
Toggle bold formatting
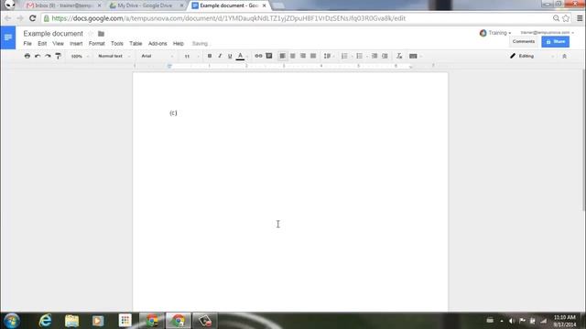[210, 56]
